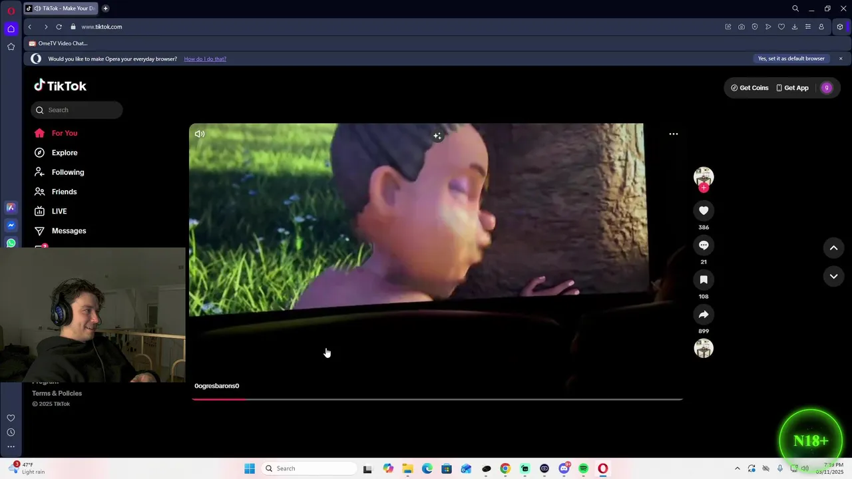
Task: Go to previous video with up arrow
Action: click(x=833, y=248)
